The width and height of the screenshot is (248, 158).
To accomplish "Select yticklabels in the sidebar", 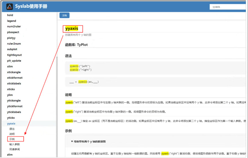I will pos(14,112).
